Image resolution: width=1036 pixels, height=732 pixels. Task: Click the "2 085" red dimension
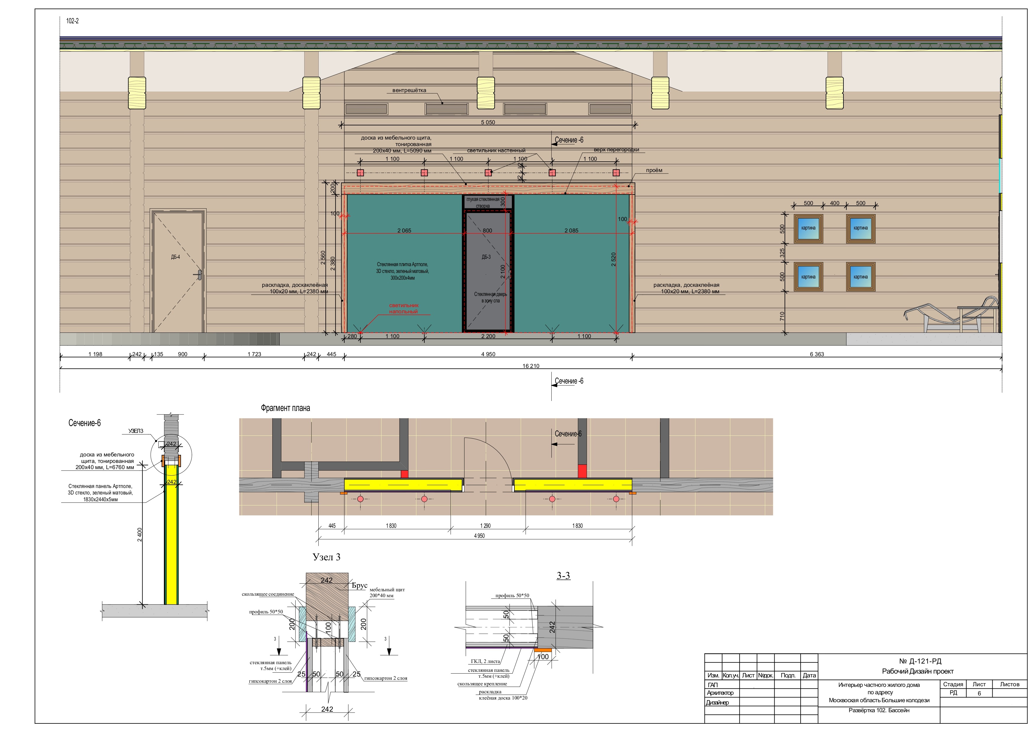tap(571, 230)
